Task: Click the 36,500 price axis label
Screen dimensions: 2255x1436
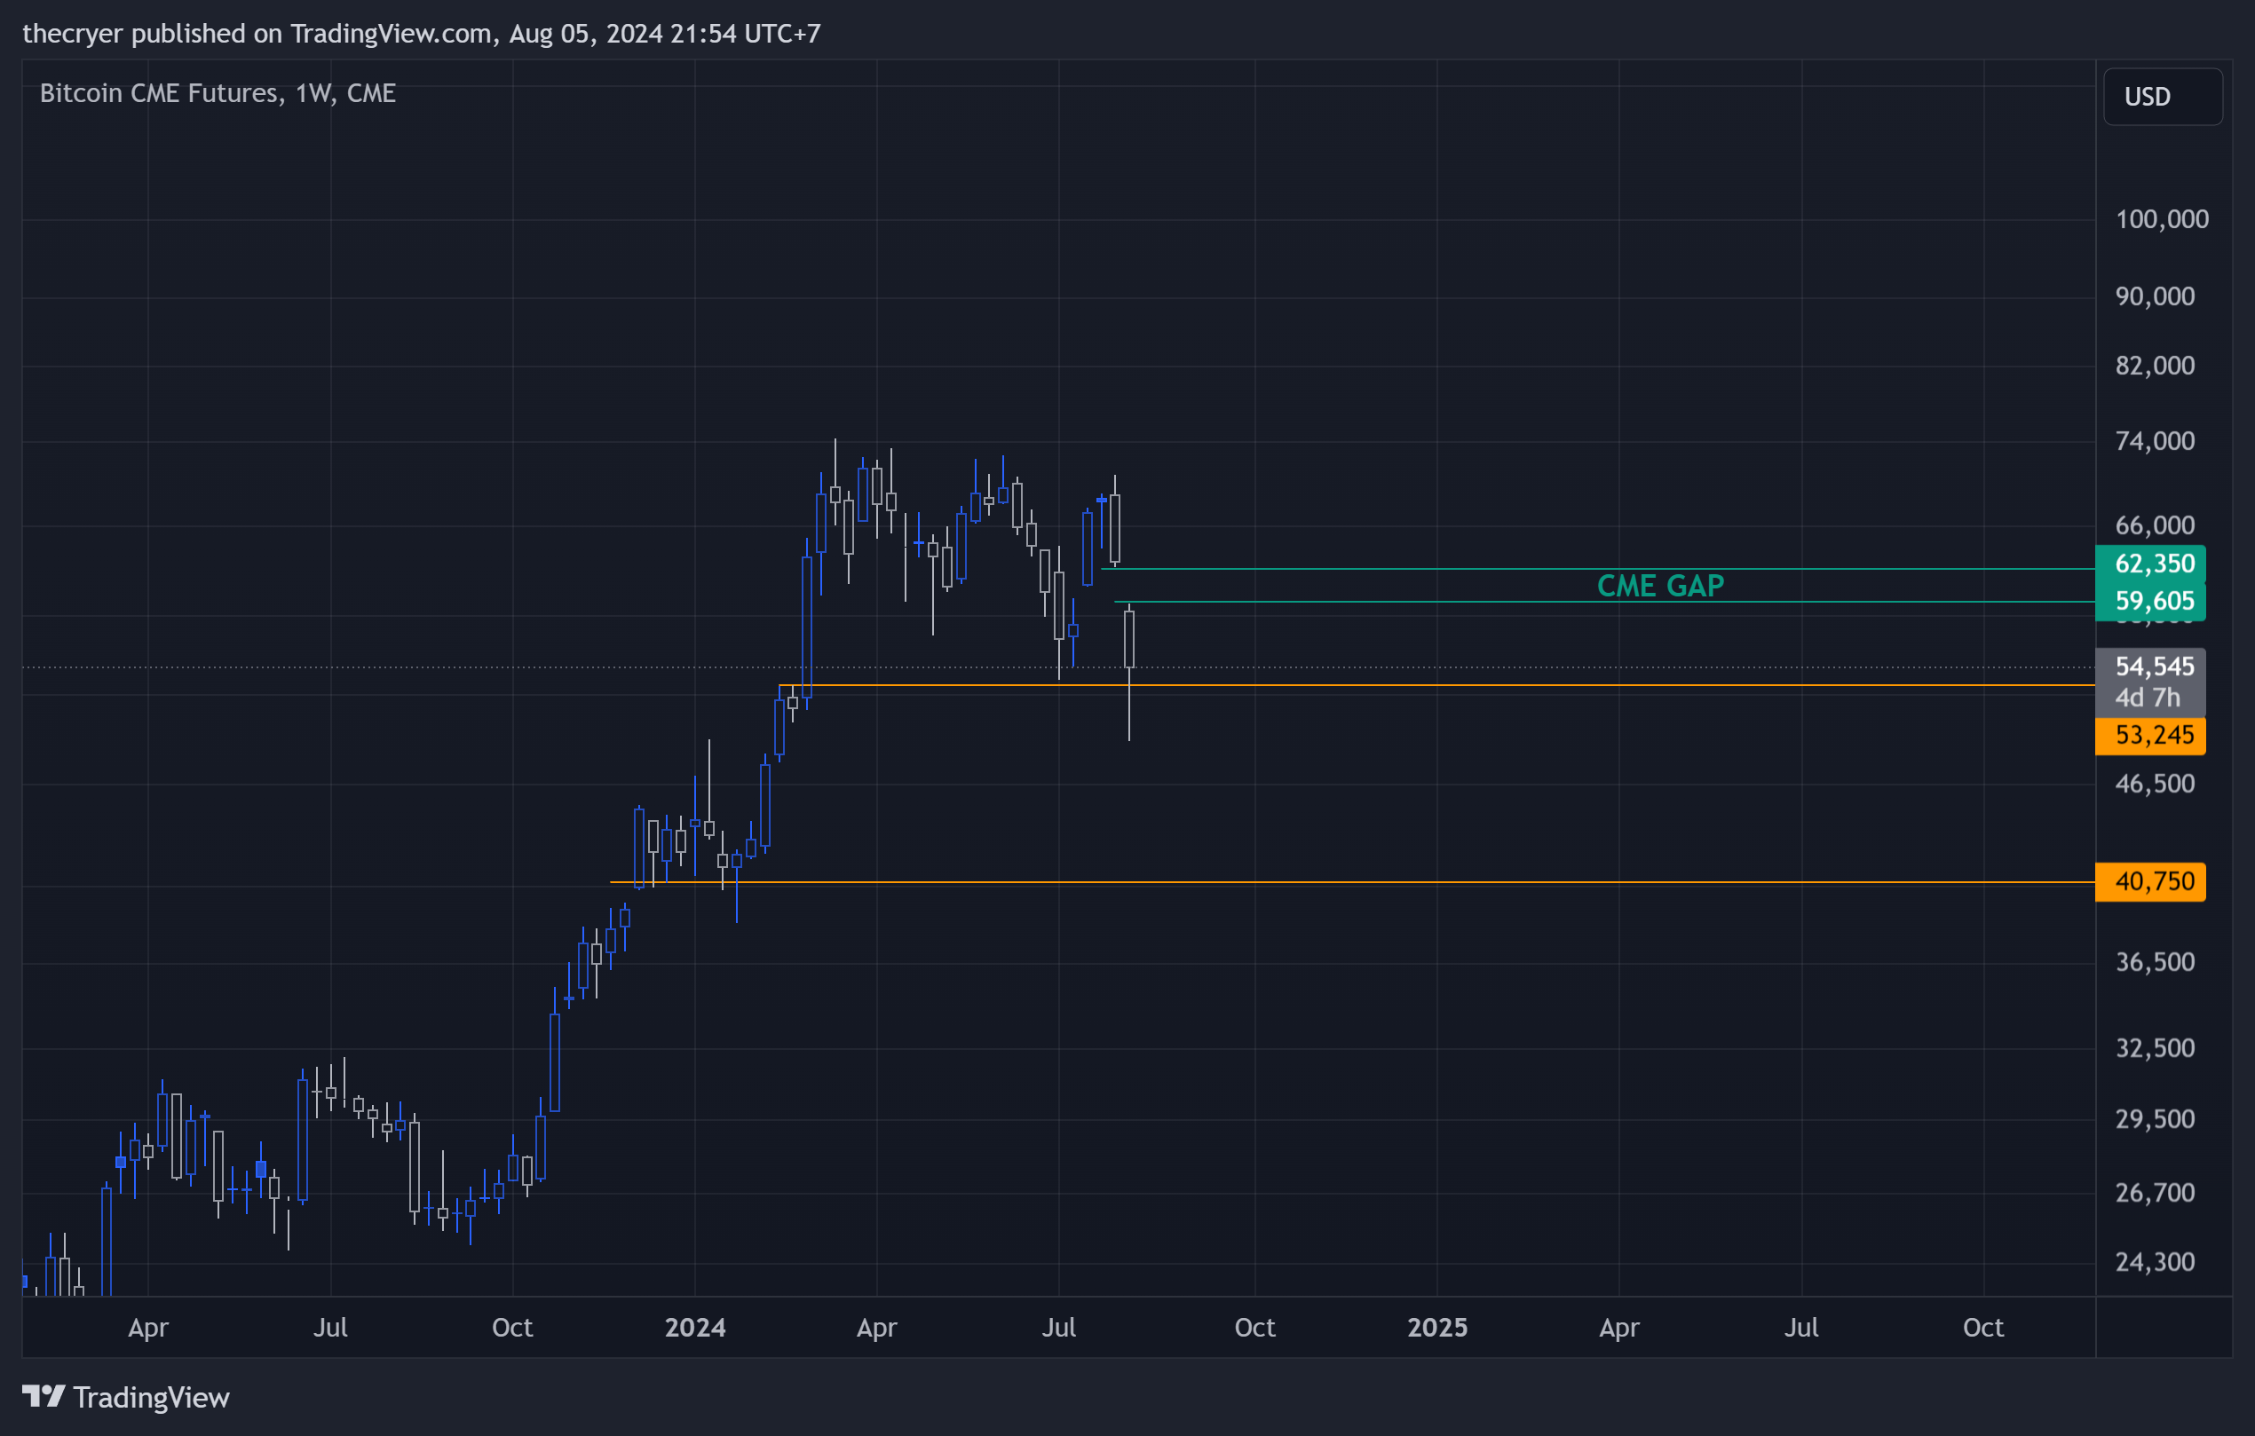Action: click(2154, 962)
